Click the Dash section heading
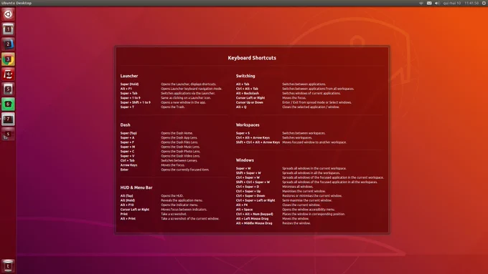The width and height of the screenshot is (488, 274). [x=125, y=124]
